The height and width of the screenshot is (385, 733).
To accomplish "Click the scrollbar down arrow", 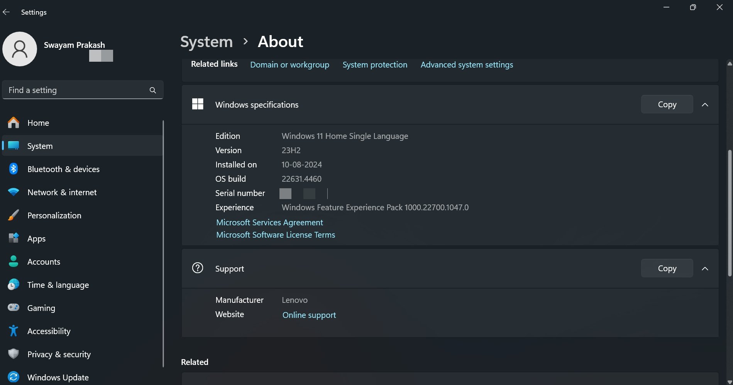I will tap(730, 382).
